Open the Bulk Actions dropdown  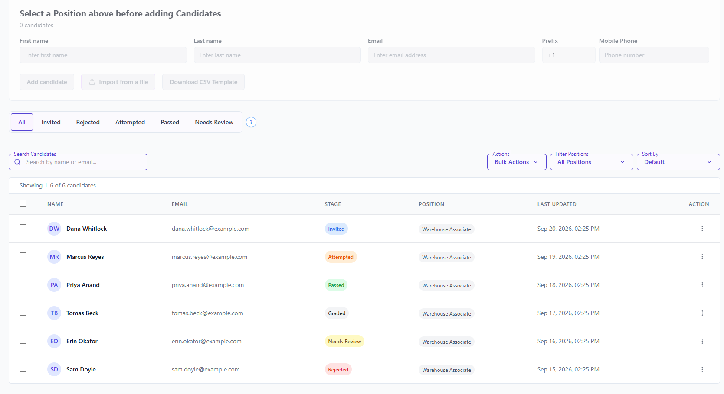point(517,162)
